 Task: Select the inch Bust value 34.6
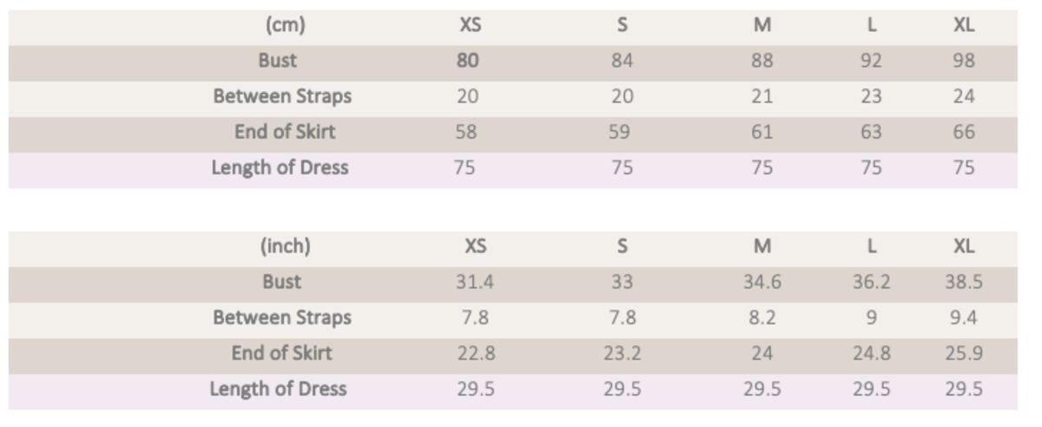point(762,282)
